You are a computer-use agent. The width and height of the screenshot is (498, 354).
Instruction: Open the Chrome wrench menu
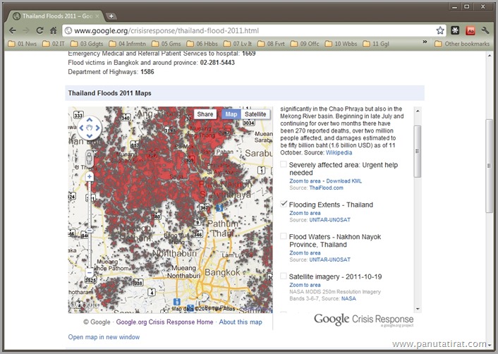coord(485,30)
